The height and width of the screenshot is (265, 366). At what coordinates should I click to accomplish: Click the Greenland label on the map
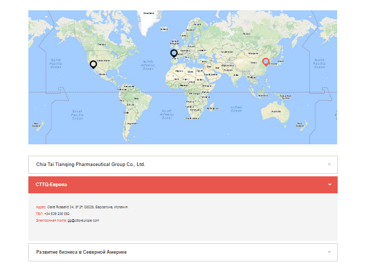coord(148,13)
